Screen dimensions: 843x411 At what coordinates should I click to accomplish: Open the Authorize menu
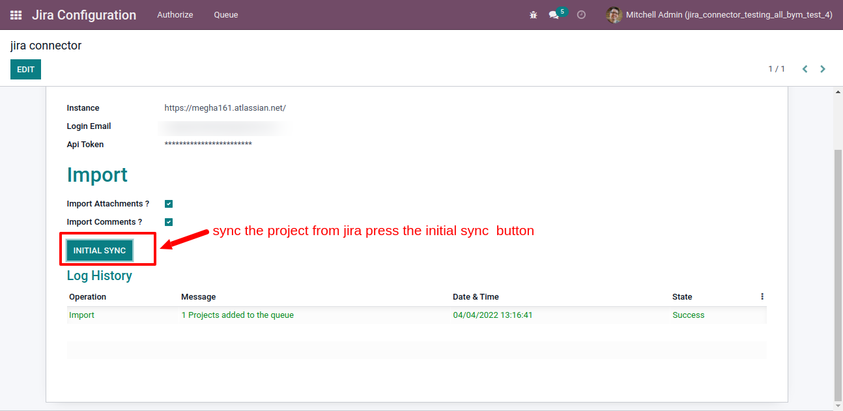click(175, 14)
